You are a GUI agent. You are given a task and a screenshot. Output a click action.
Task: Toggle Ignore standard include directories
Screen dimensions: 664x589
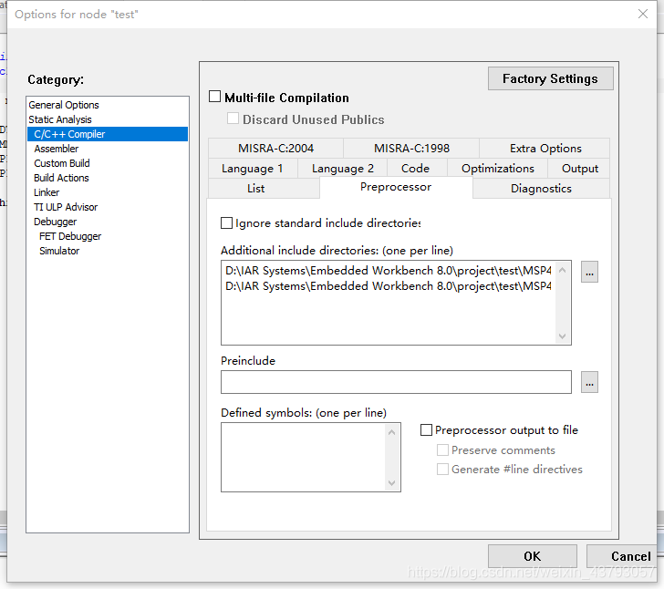(227, 222)
